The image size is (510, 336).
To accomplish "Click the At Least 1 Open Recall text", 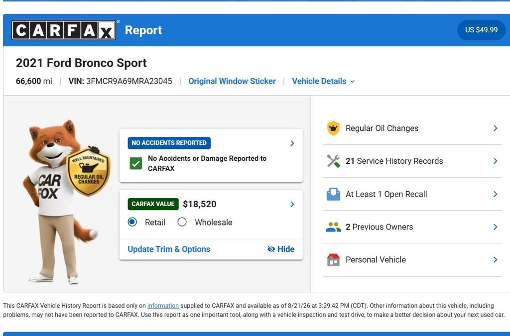I will pyautogui.click(x=386, y=194).
